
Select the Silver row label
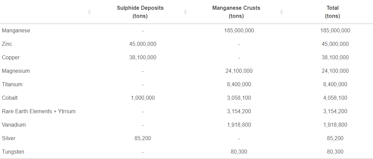8,138
